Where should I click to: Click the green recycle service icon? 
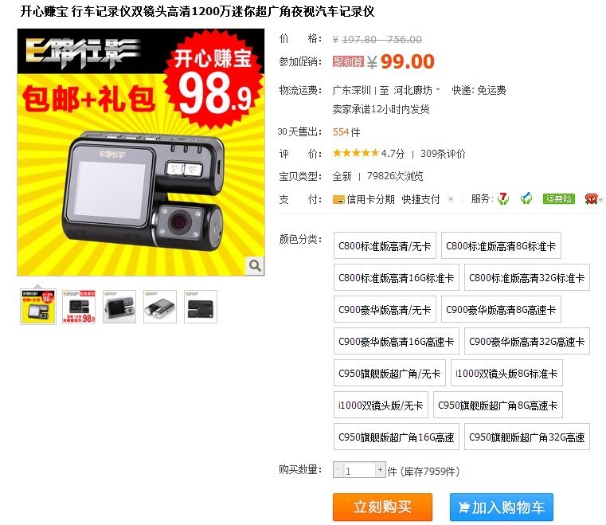[526, 198]
